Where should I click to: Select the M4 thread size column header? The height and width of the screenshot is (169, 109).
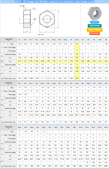pos(83,40)
